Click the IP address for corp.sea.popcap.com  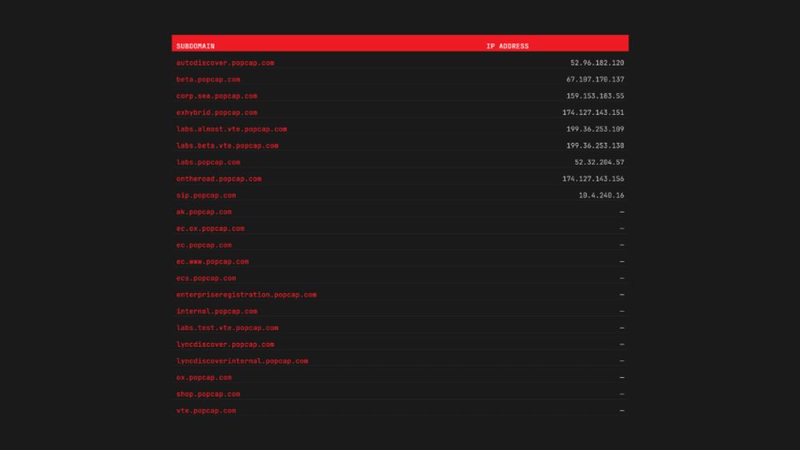click(595, 96)
